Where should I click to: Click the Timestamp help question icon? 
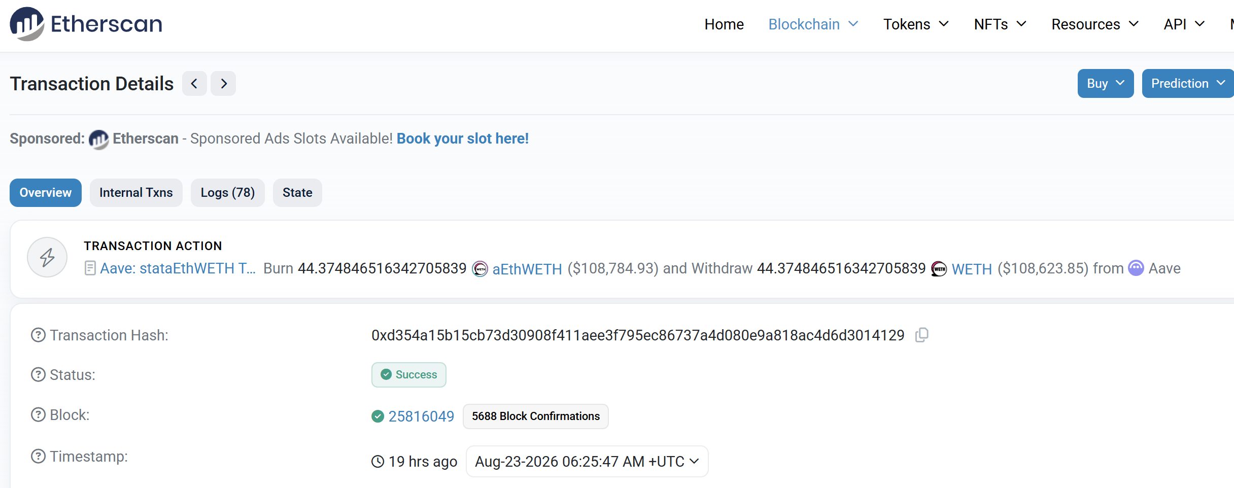38,457
